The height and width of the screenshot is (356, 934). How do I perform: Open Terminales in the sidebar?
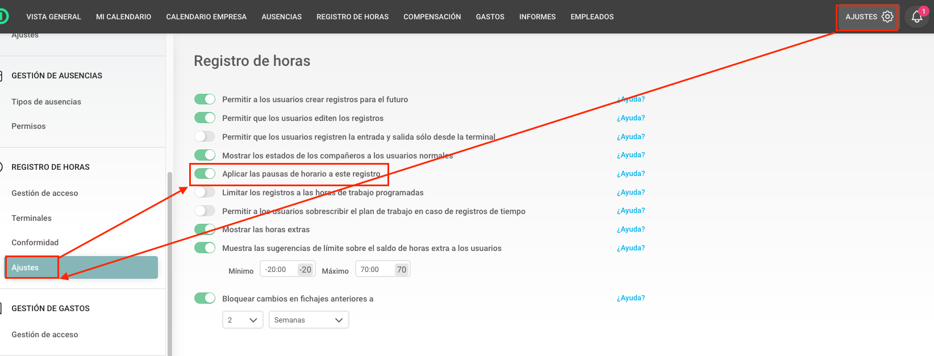click(31, 218)
